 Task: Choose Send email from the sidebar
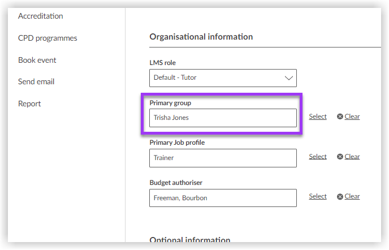(36, 81)
